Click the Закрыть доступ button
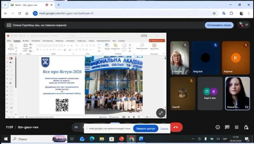The image size is (254, 144). (x=146, y=129)
